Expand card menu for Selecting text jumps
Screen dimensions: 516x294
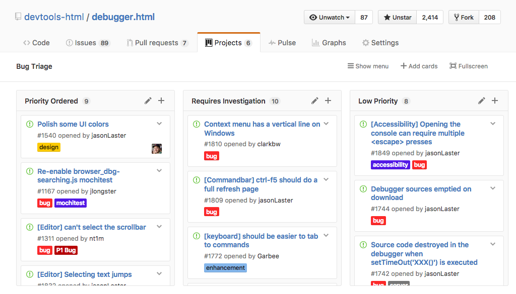[159, 274]
